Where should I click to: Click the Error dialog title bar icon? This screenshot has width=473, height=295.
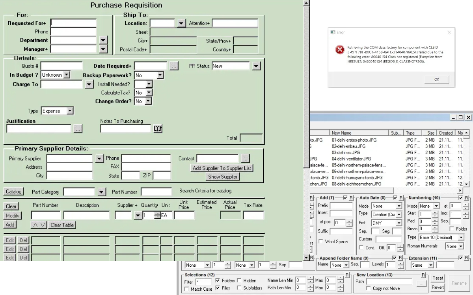(x=333, y=32)
